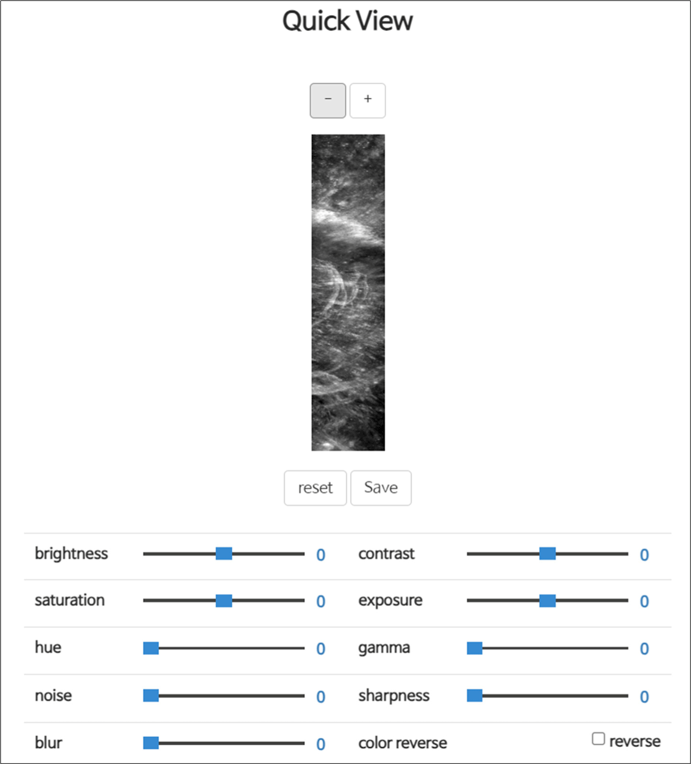The height and width of the screenshot is (764, 691).
Task: Zoom out with the minus button
Action: point(328,101)
